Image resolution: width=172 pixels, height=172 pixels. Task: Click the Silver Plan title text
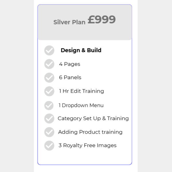point(69,22)
